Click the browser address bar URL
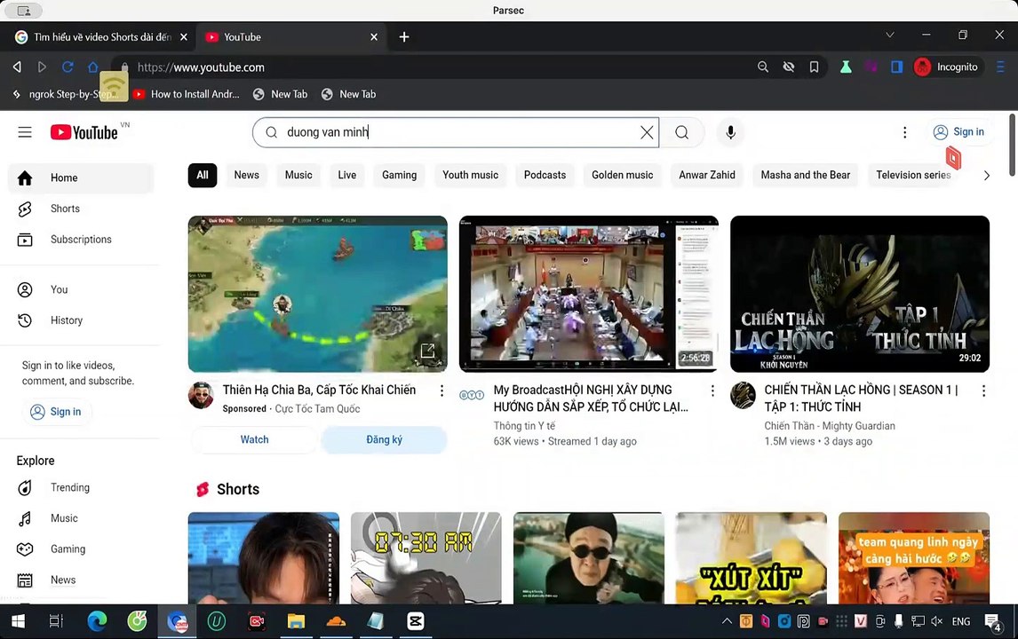 pos(201,67)
